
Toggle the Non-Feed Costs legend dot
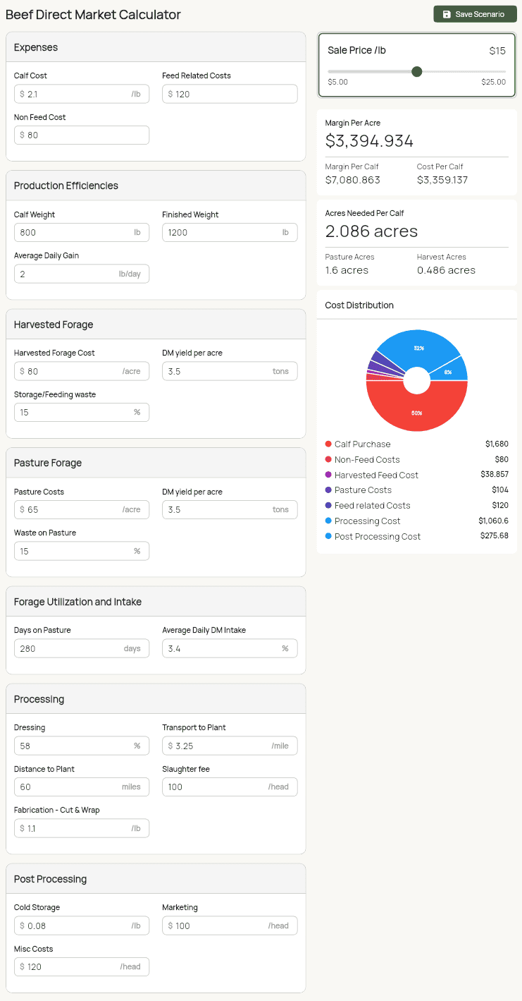coord(328,459)
